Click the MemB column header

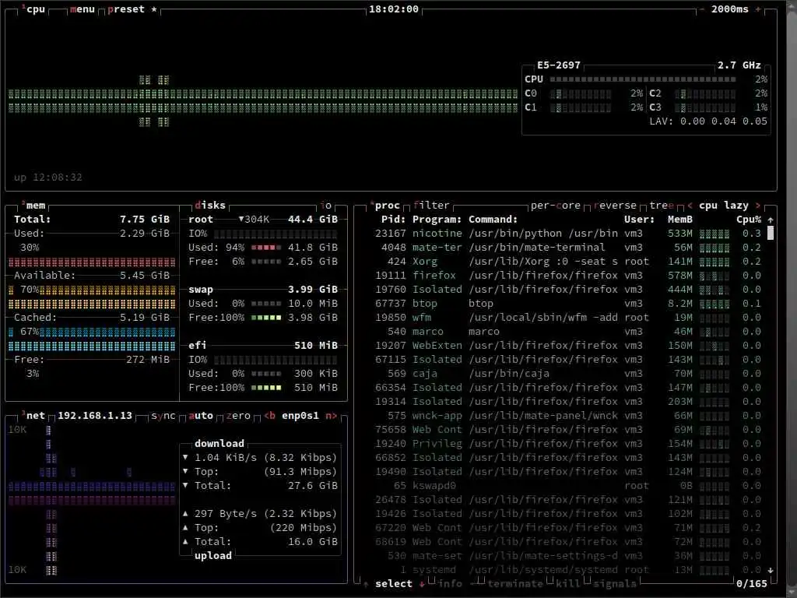pos(680,219)
